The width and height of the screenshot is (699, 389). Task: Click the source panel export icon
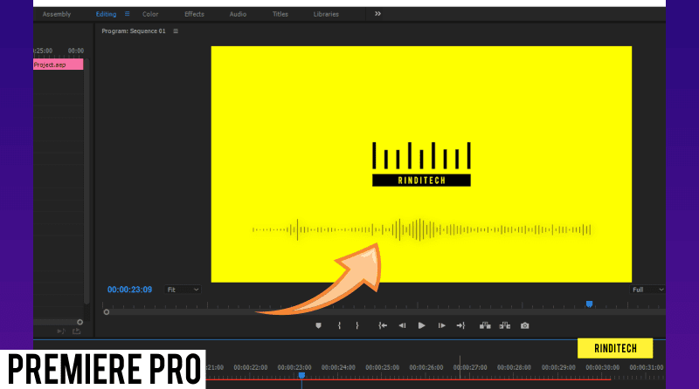click(x=77, y=331)
